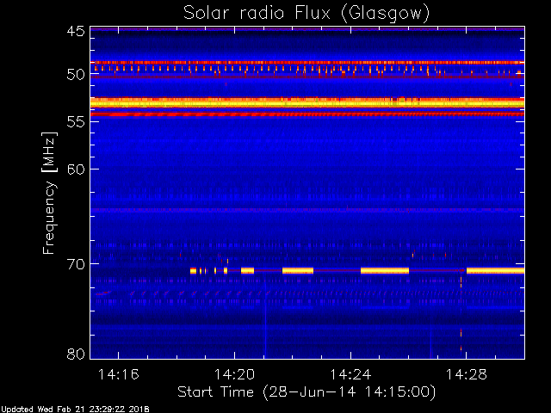Click the 'Frequency [MHz]' axis label
Screen dimensions: 551x413
coord(49,193)
